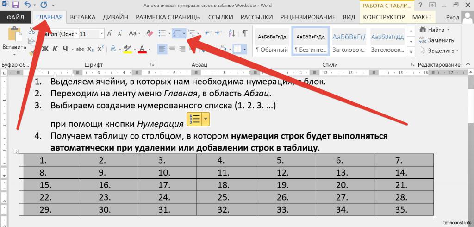The height and width of the screenshot is (227, 474).
Task: Open the font size dropdown
Action: click(101, 34)
